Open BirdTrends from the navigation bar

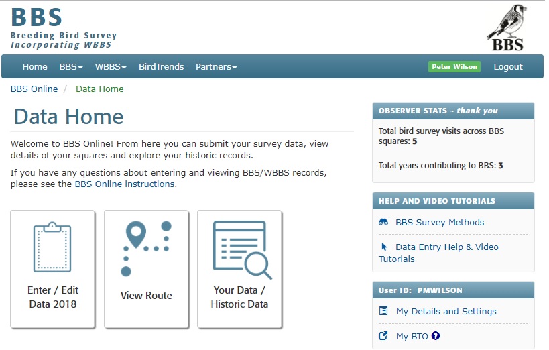click(161, 67)
